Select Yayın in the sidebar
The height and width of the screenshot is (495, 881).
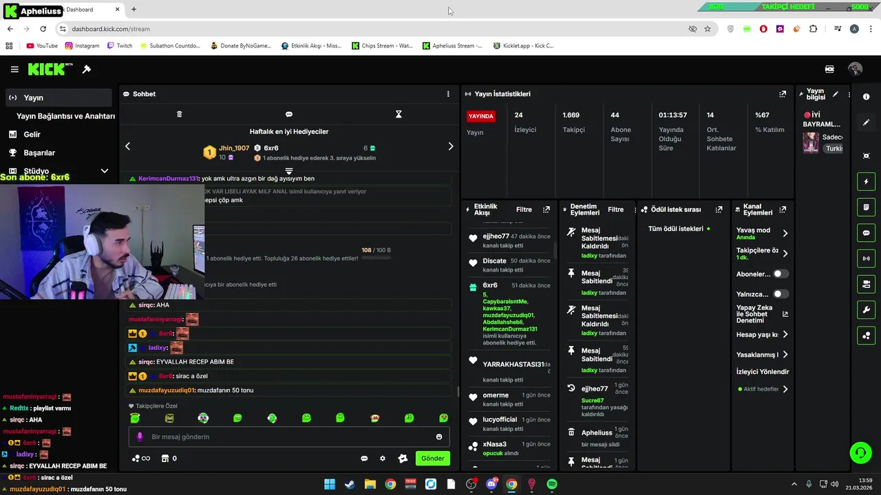(59, 98)
